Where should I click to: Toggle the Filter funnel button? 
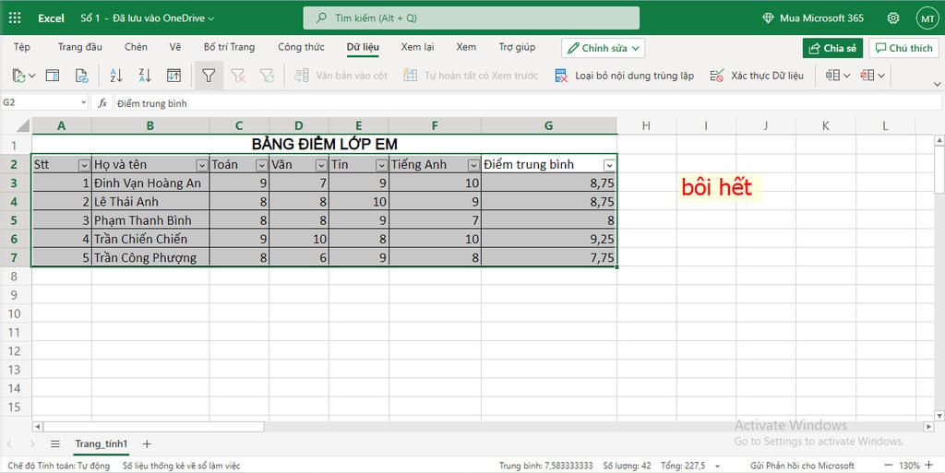(x=209, y=76)
